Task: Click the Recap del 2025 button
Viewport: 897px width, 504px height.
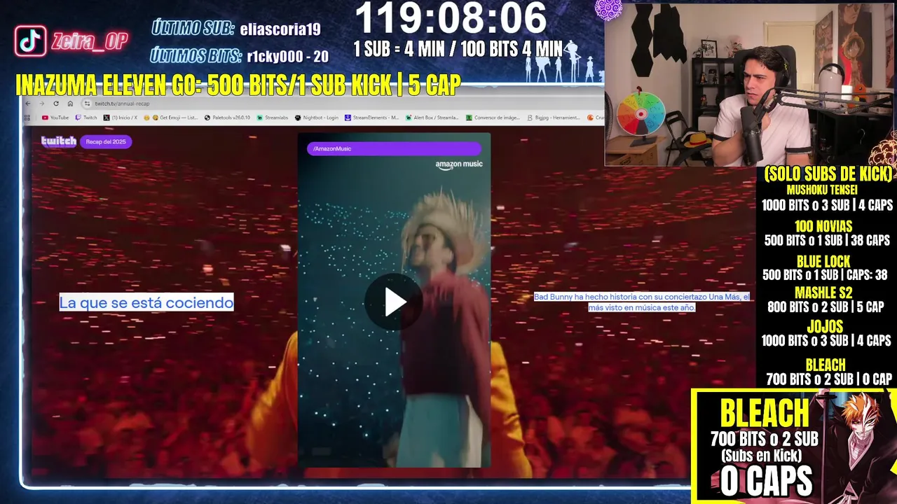Action: [106, 141]
